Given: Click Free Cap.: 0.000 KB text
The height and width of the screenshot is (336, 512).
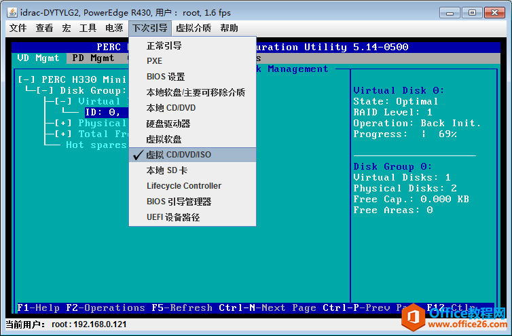Looking at the screenshot, I should [411, 199].
